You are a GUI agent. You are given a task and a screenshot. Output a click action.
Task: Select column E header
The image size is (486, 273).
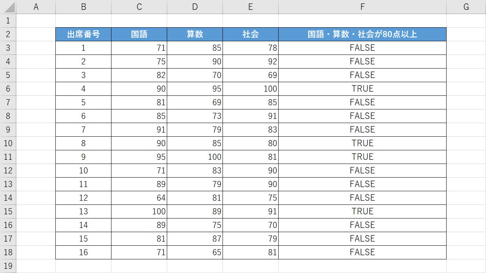251,7
